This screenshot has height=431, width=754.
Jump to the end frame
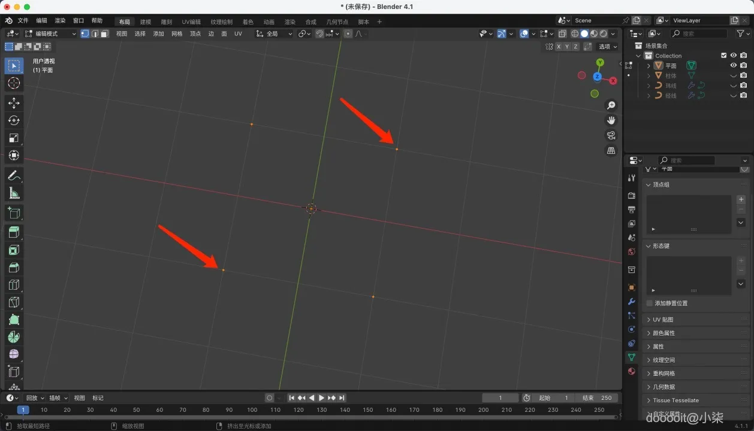pyautogui.click(x=342, y=397)
